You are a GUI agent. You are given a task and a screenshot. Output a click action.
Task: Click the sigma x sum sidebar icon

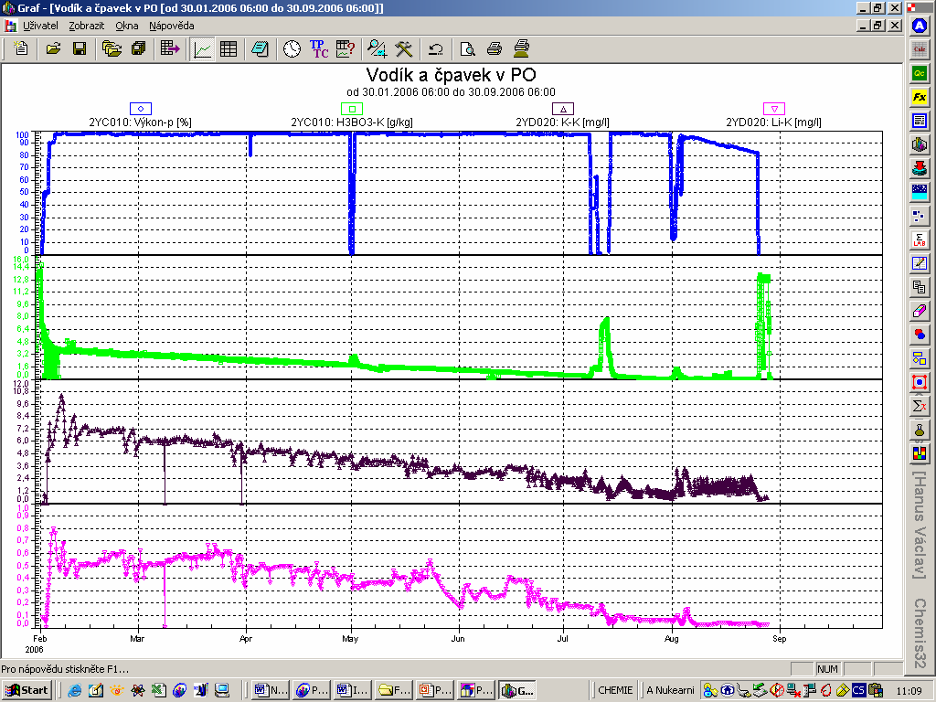coord(920,406)
